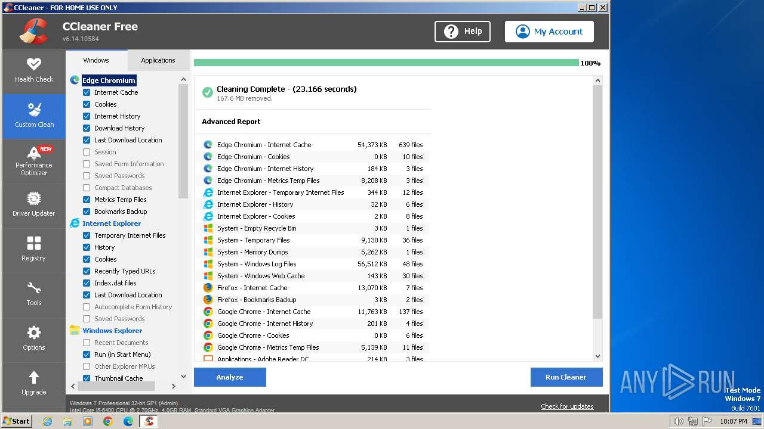This screenshot has width=764, height=429.
Task: Uncheck Edge Chromium Internet History
Action: (87, 116)
